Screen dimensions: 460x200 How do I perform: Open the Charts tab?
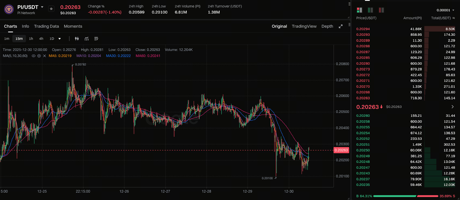pos(11,26)
